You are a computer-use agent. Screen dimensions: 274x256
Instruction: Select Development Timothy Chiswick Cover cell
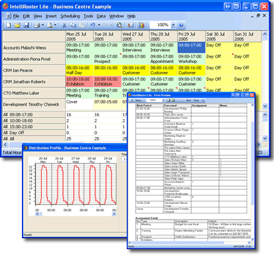click(79, 104)
